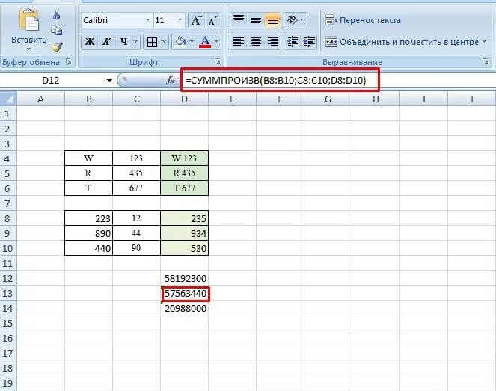This screenshot has height=391, width=496.
Task: Align text to top icon
Action: (239, 20)
